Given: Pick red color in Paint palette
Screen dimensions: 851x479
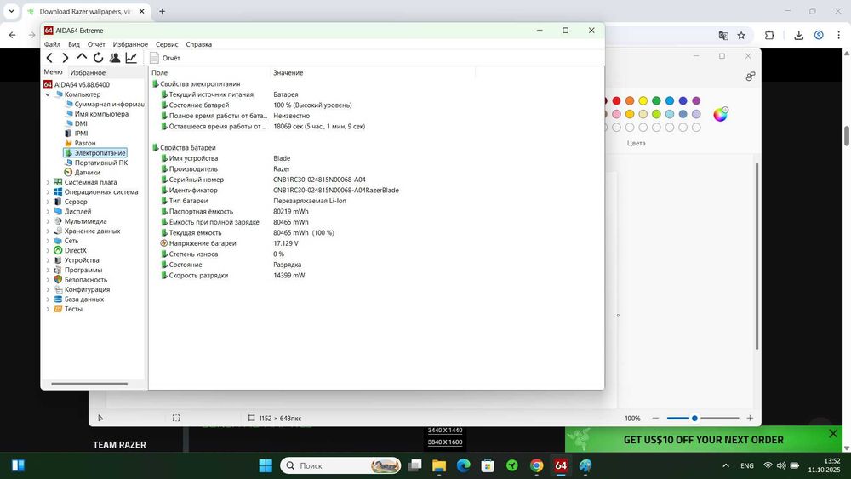Looking at the screenshot, I should click(616, 101).
